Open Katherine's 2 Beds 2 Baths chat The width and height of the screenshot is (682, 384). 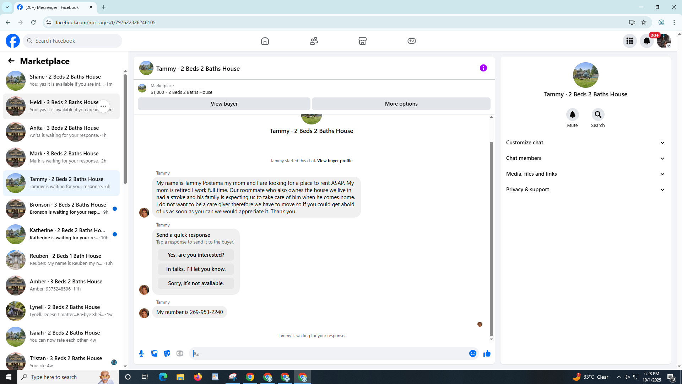point(61,234)
